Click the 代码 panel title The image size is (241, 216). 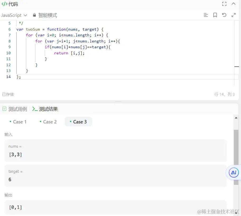(x=13, y=4)
